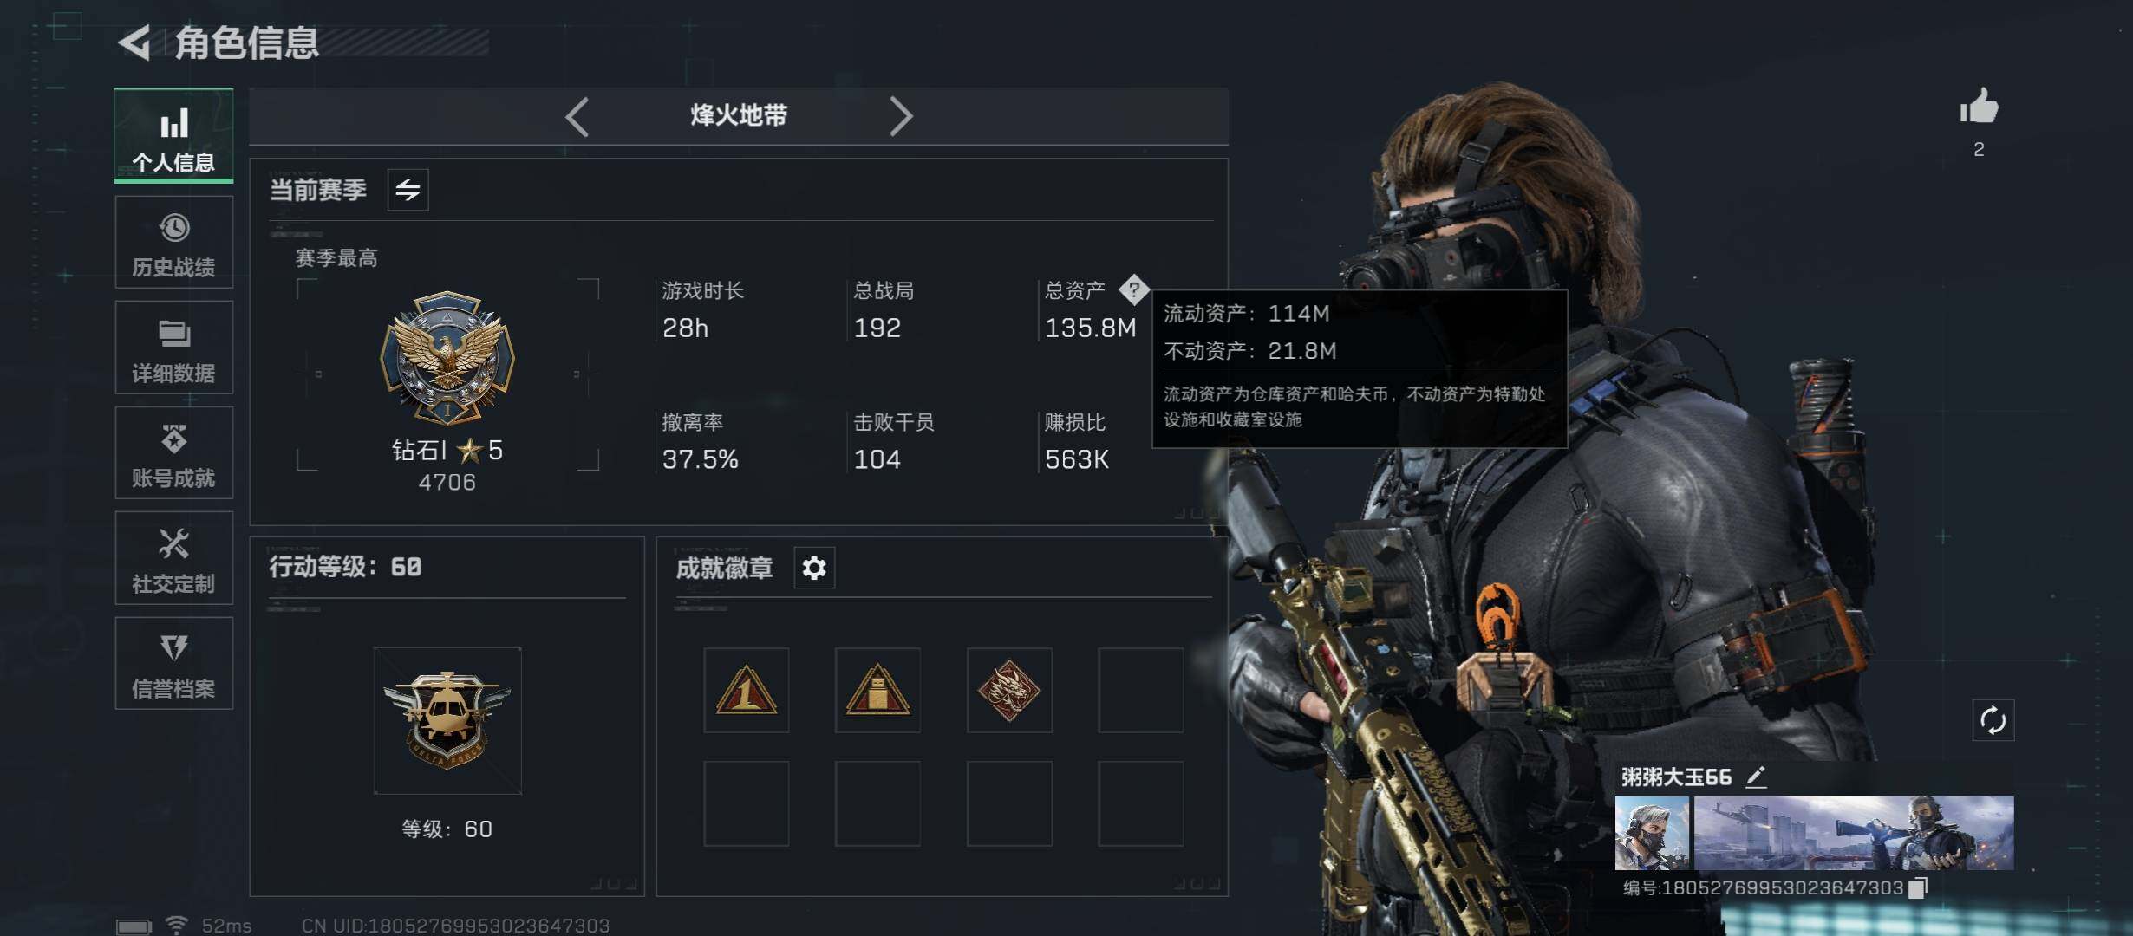Toggle the season switch next to 当前赛季
The image size is (2133, 936).
click(x=408, y=190)
